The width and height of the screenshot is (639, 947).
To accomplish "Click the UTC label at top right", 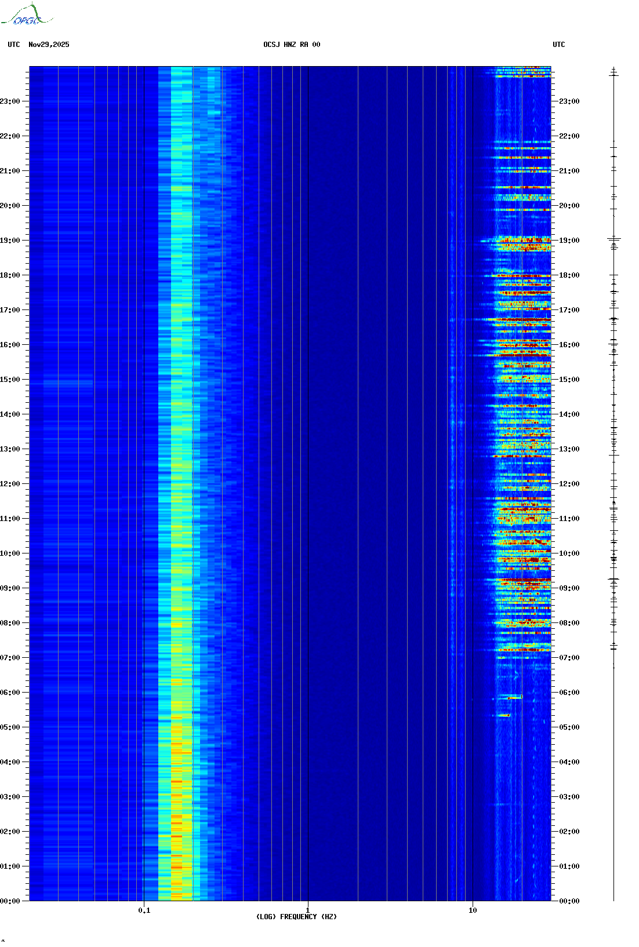I will tap(558, 45).
